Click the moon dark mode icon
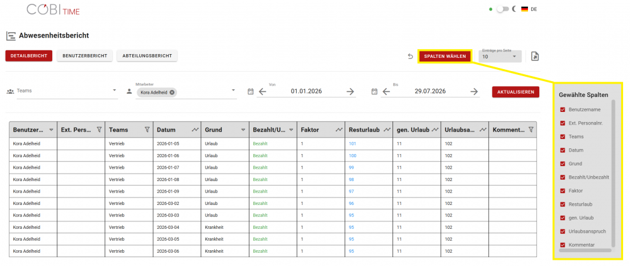The image size is (630, 266). (x=514, y=9)
